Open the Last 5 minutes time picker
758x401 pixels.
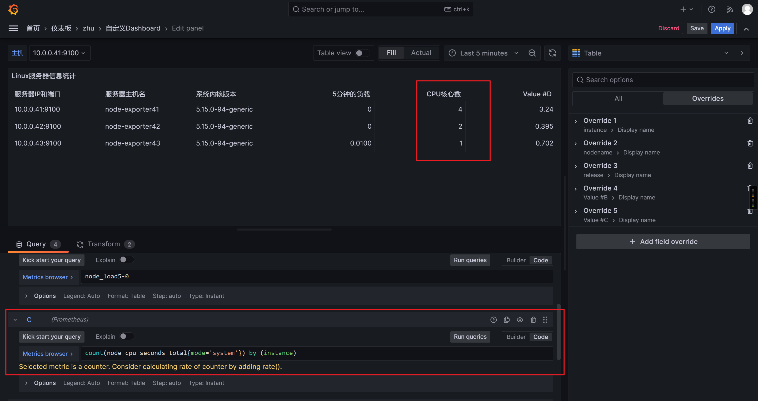pyautogui.click(x=484, y=53)
